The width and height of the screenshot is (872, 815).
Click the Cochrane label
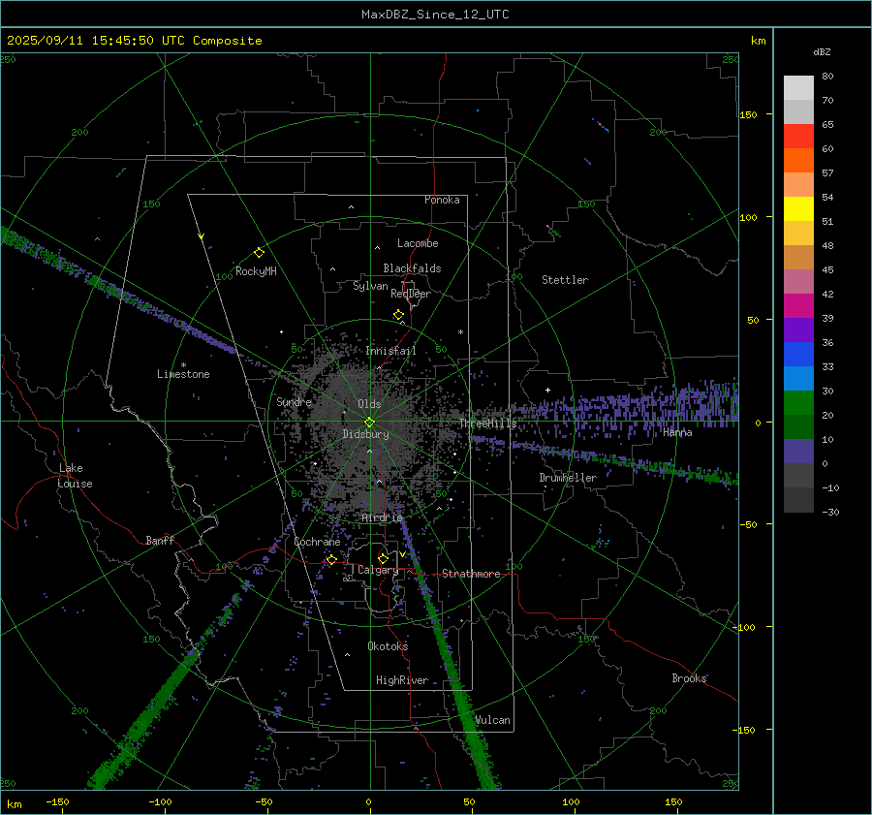click(x=317, y=542)
